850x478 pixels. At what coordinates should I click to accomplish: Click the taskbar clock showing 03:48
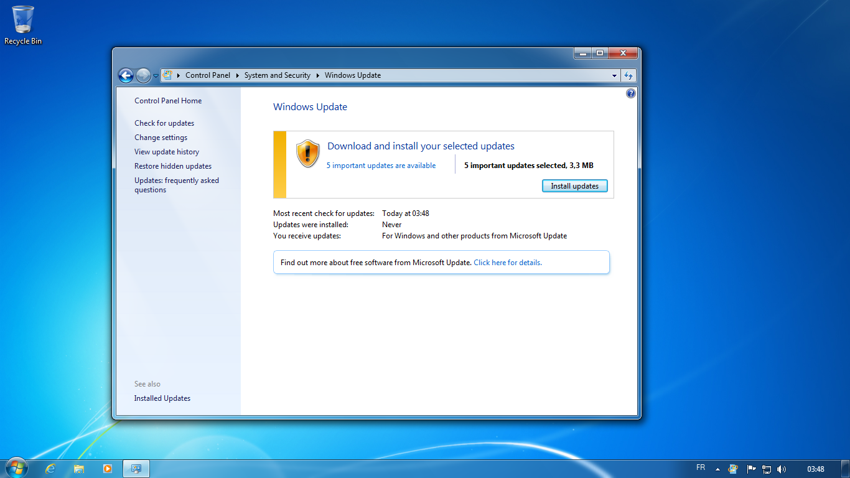815,469
